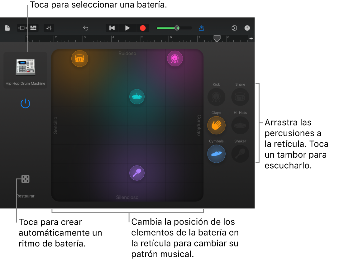This screenshot has height=262, width=353.
Task: Power on the Hip Hop Drum Machine
Action: (x=25, y=103)
